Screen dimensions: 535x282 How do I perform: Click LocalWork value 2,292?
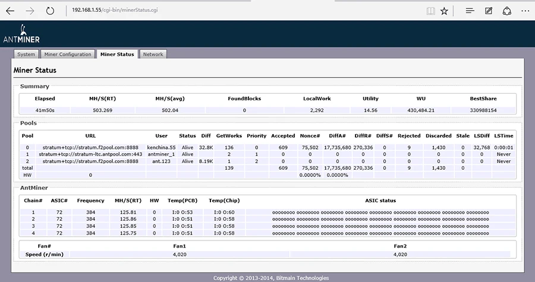[317, 110]
